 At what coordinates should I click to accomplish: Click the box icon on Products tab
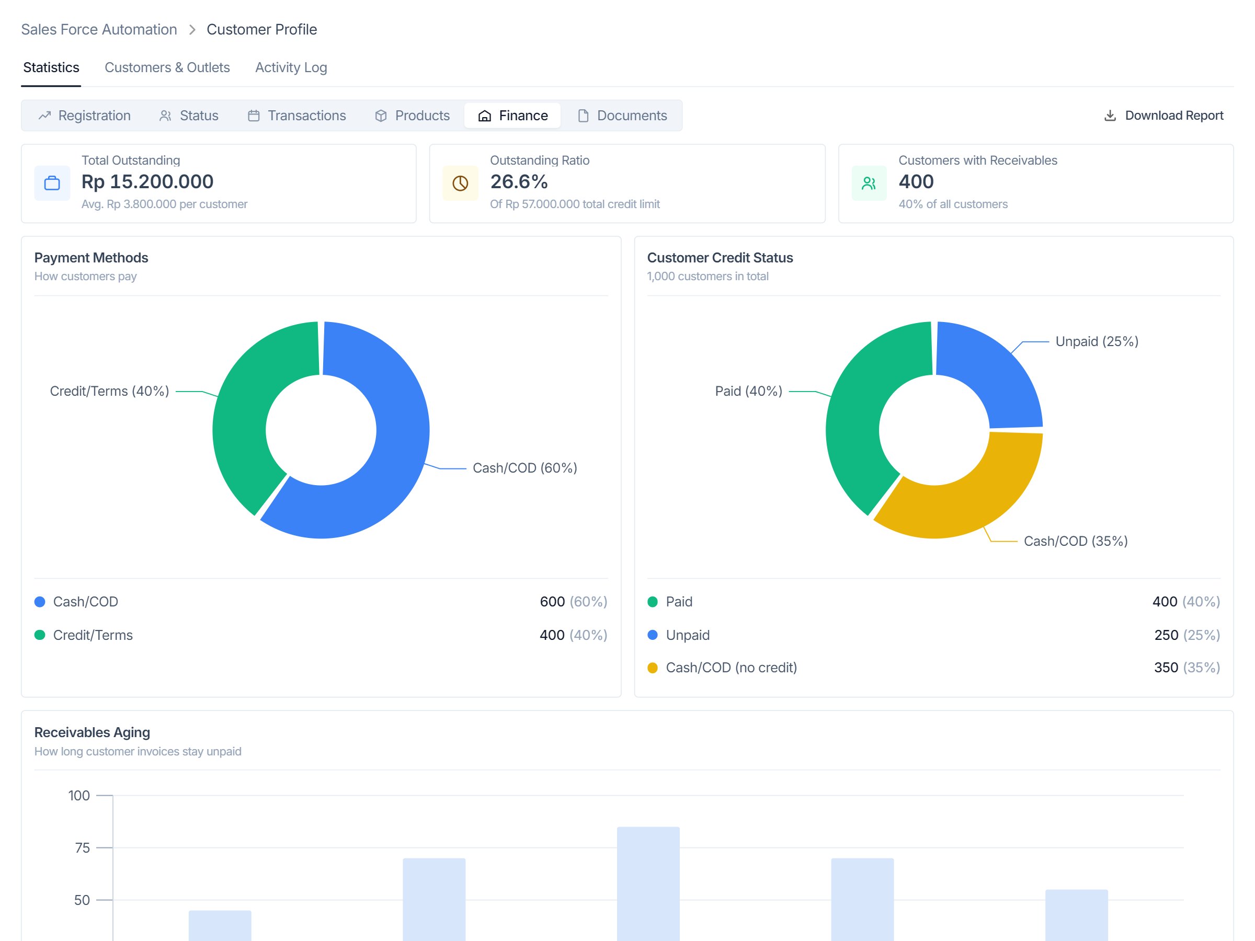point(381,116)
